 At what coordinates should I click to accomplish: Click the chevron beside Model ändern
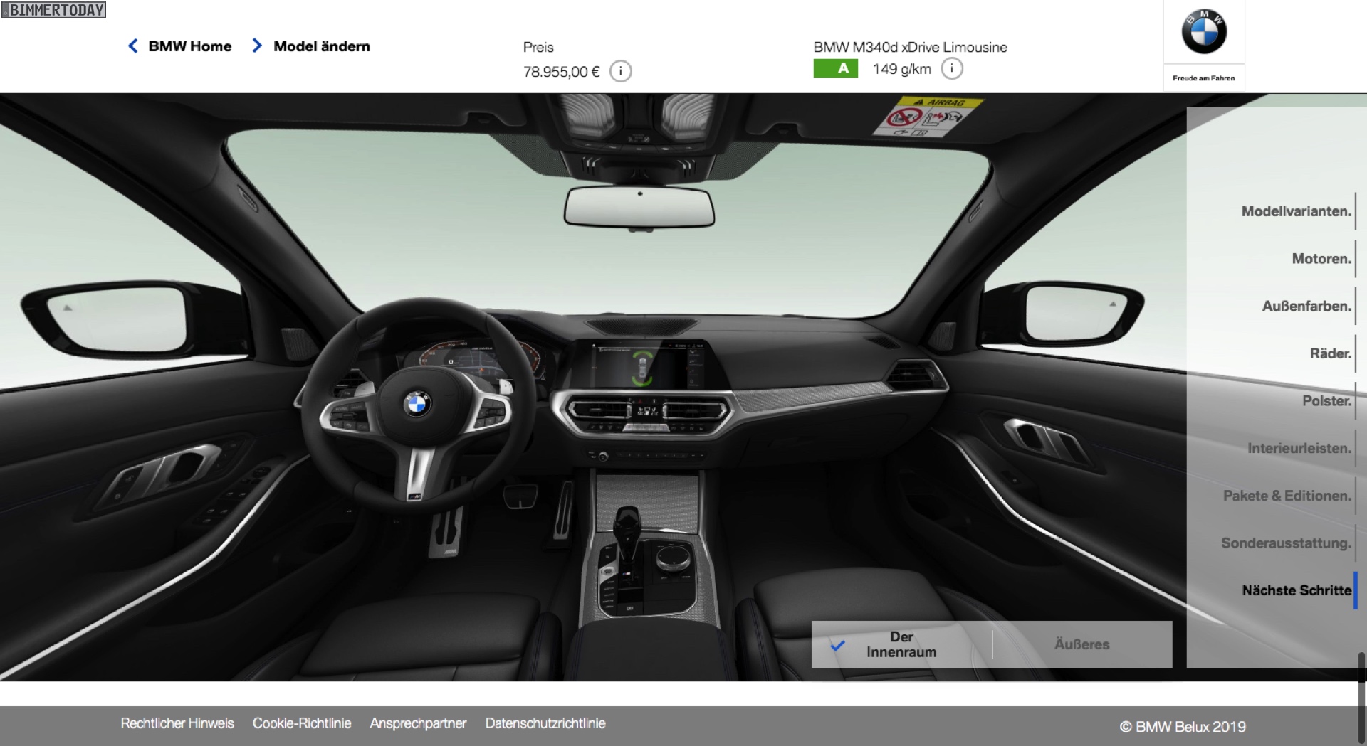257,46
